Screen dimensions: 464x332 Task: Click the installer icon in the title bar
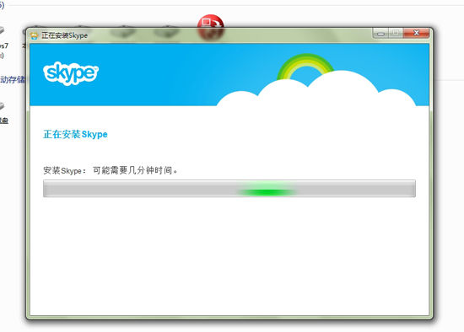tap(35, 35)
